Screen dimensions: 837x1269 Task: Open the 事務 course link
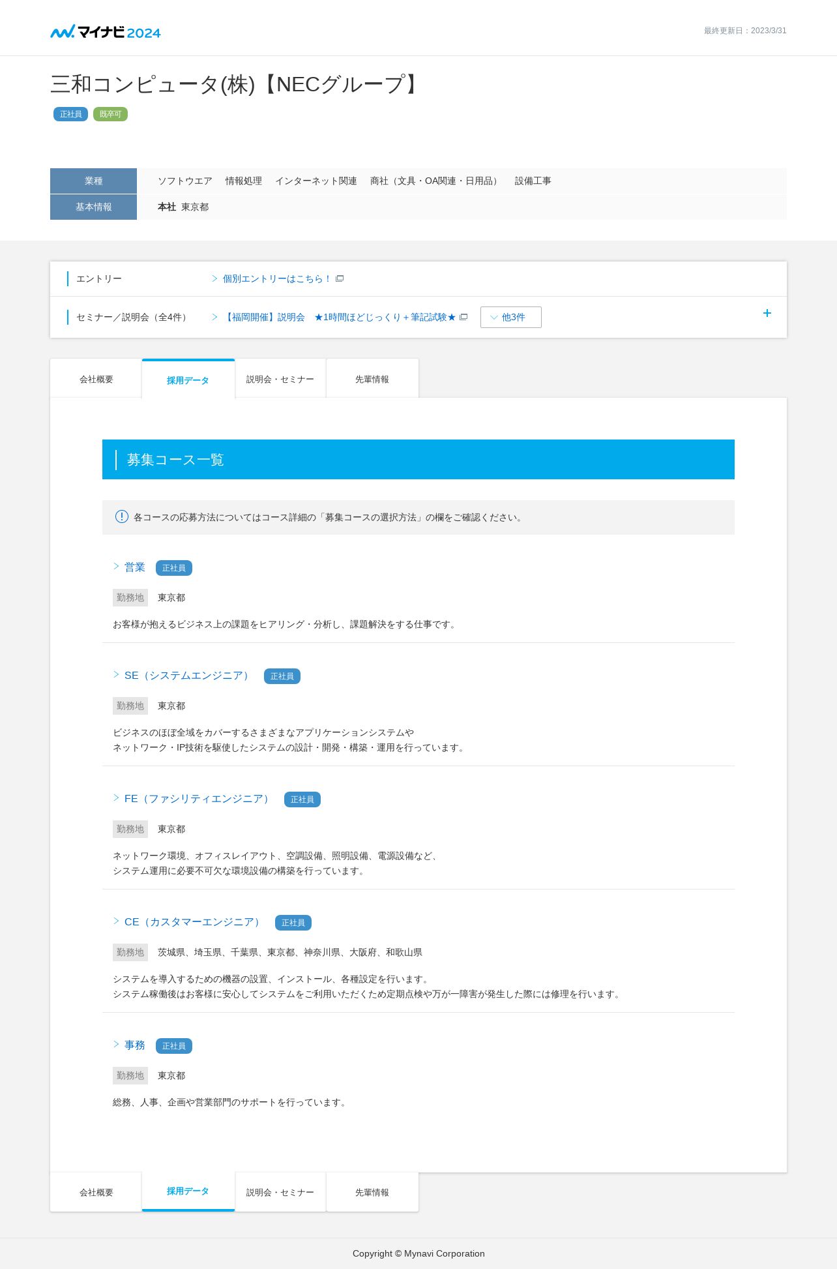135,1045
